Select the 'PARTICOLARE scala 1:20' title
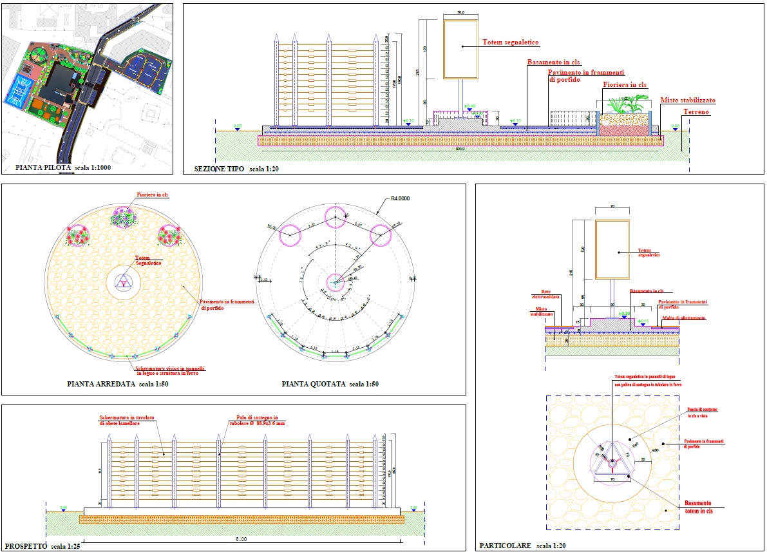The height and width of the screenshot is (552, 767). coord(522,546)
